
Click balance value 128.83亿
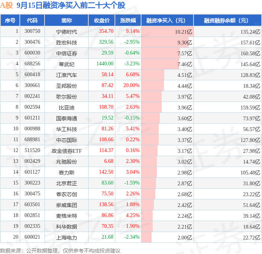point(250,75)
